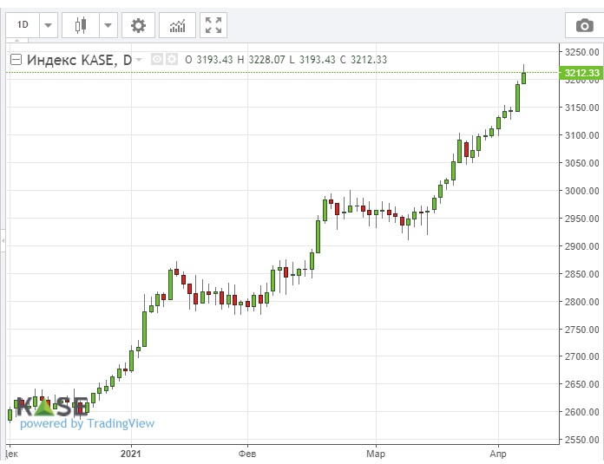The image size is (604, 464).
Task: Open the 1D interval selector
Action: 23,25
